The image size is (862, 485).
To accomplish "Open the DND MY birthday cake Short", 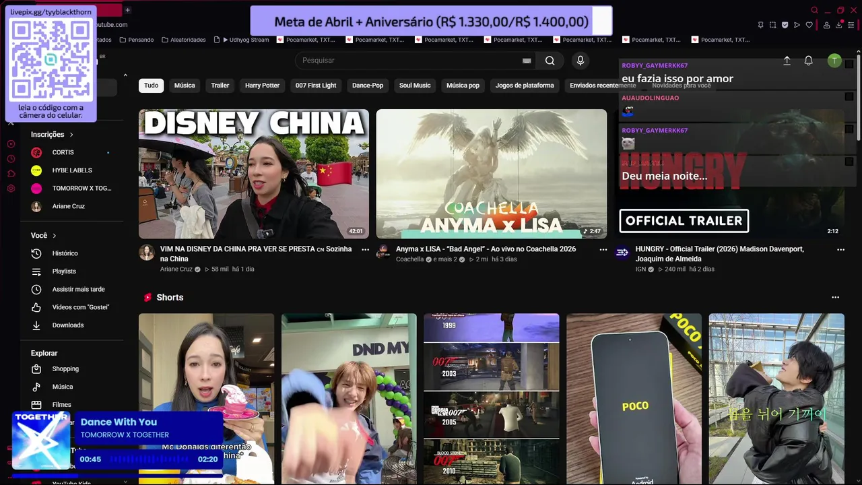I will [349, 399].
